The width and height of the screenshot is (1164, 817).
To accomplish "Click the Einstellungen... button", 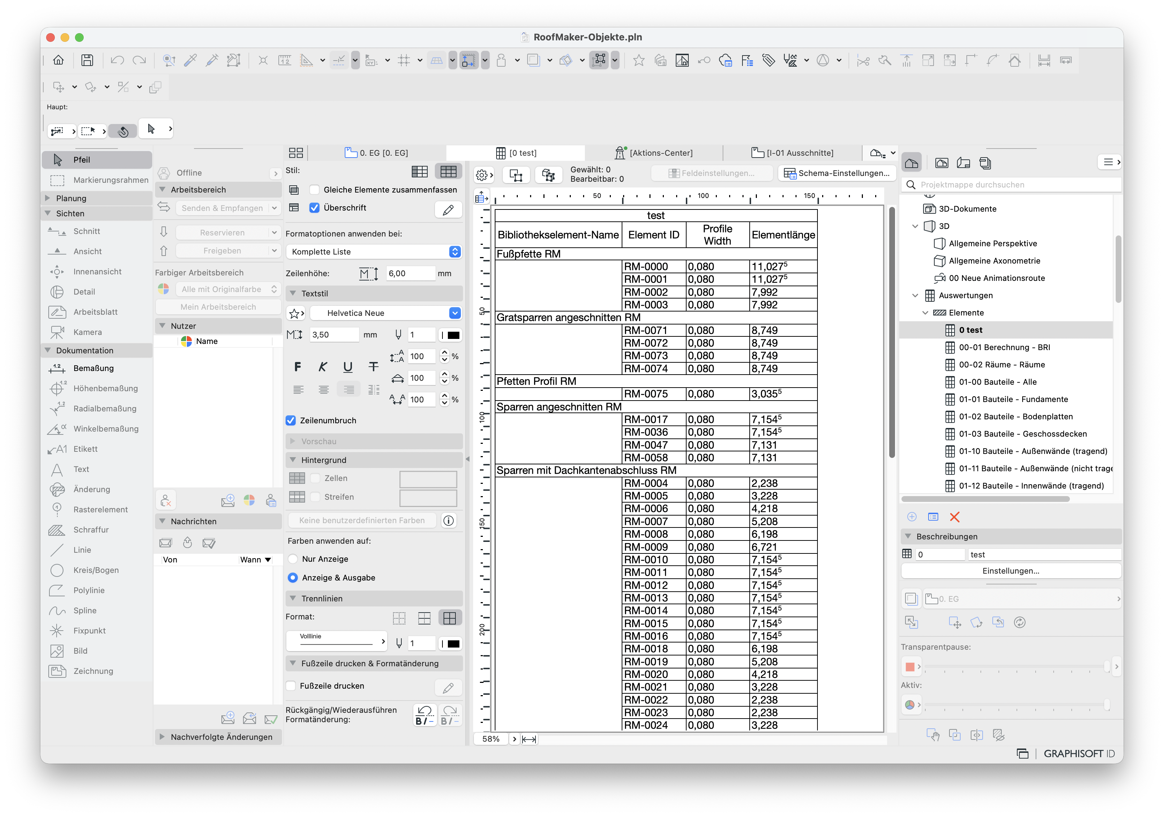I will [x=1010, y=571].
